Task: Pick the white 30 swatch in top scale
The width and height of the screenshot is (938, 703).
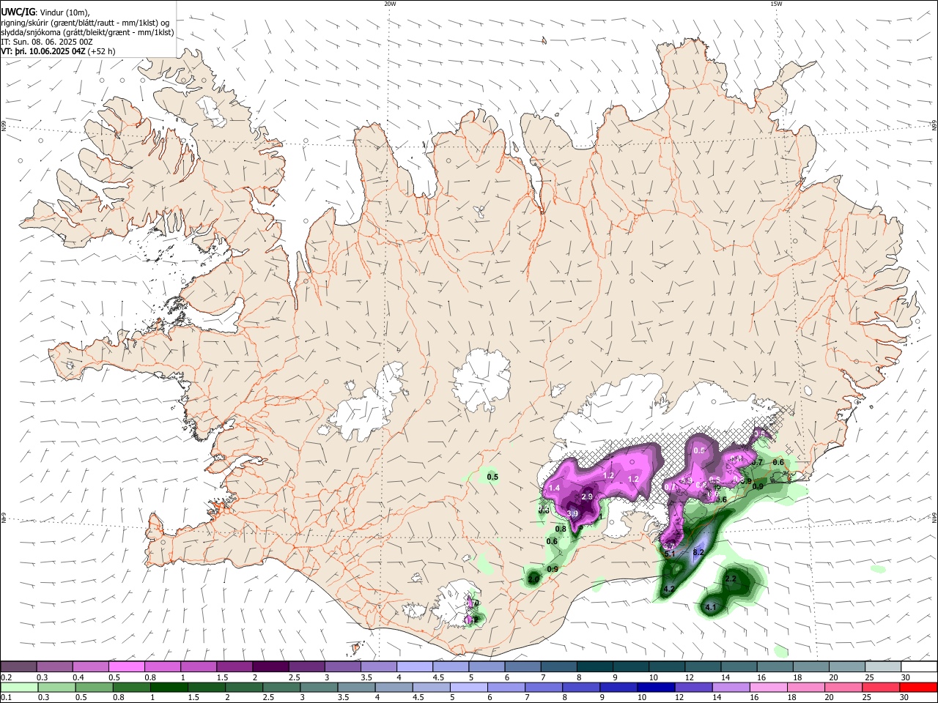Action: 919,667
